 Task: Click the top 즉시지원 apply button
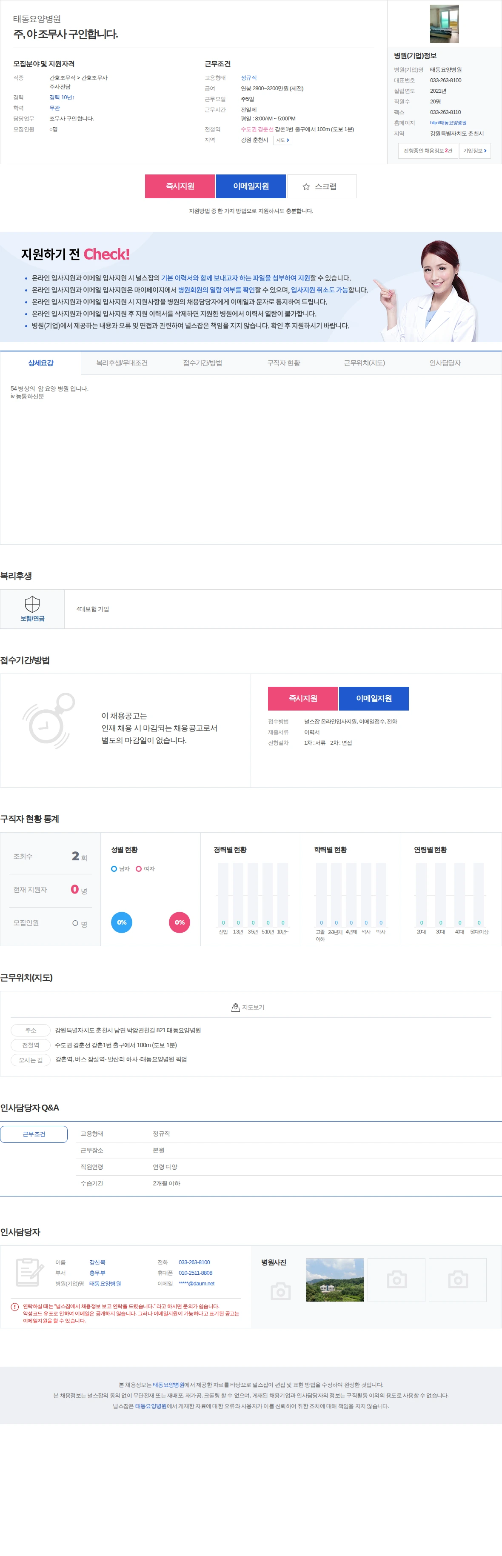click(x=180, y=186)
